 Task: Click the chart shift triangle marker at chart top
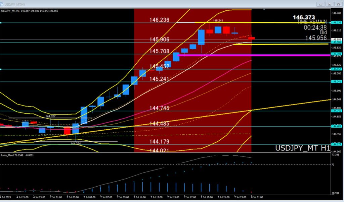(x=264, y=9)
